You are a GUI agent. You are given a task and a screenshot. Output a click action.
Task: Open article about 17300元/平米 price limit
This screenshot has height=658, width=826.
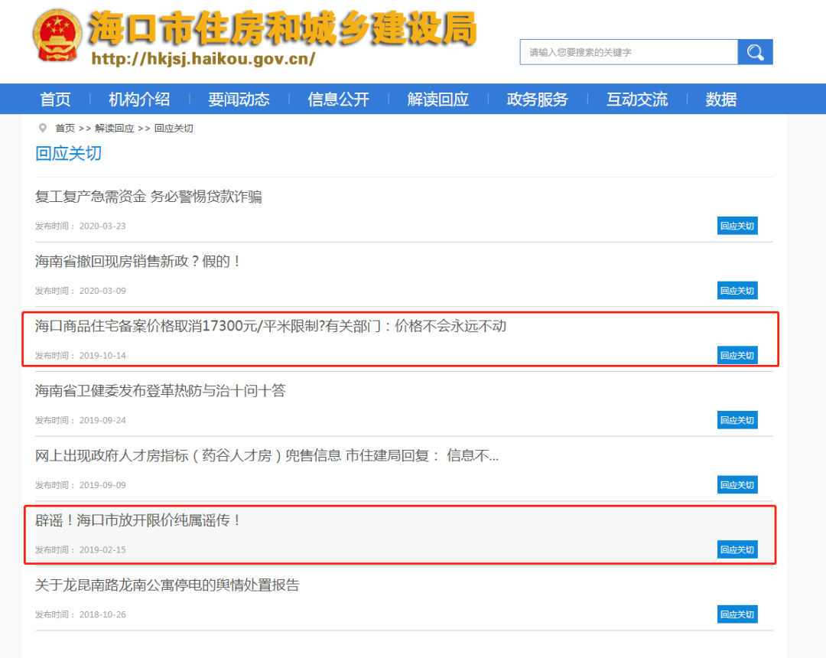click(x=271, y=326)
